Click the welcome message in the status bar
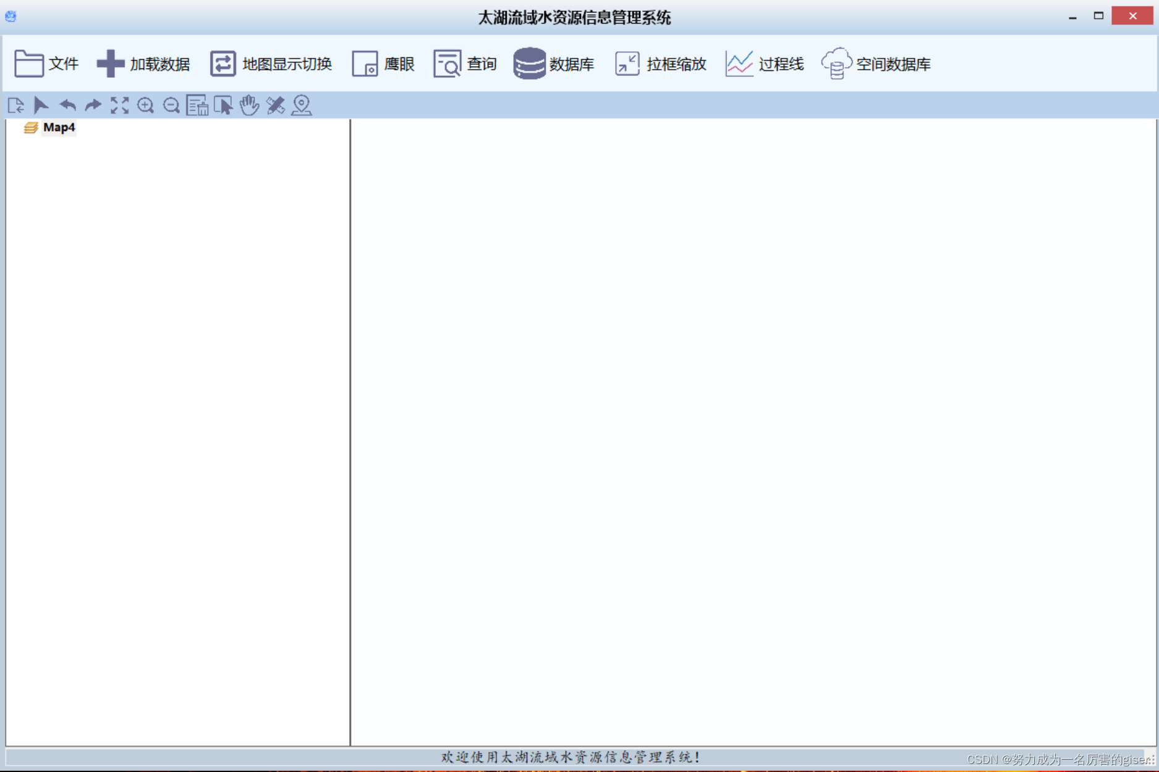The image size is (1159, 772). pos(571,757)
